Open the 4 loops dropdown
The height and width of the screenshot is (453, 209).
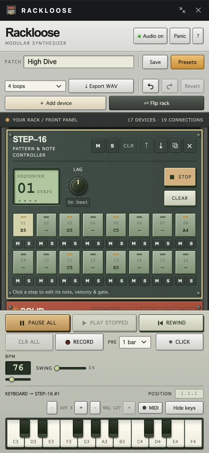point(35,86)
